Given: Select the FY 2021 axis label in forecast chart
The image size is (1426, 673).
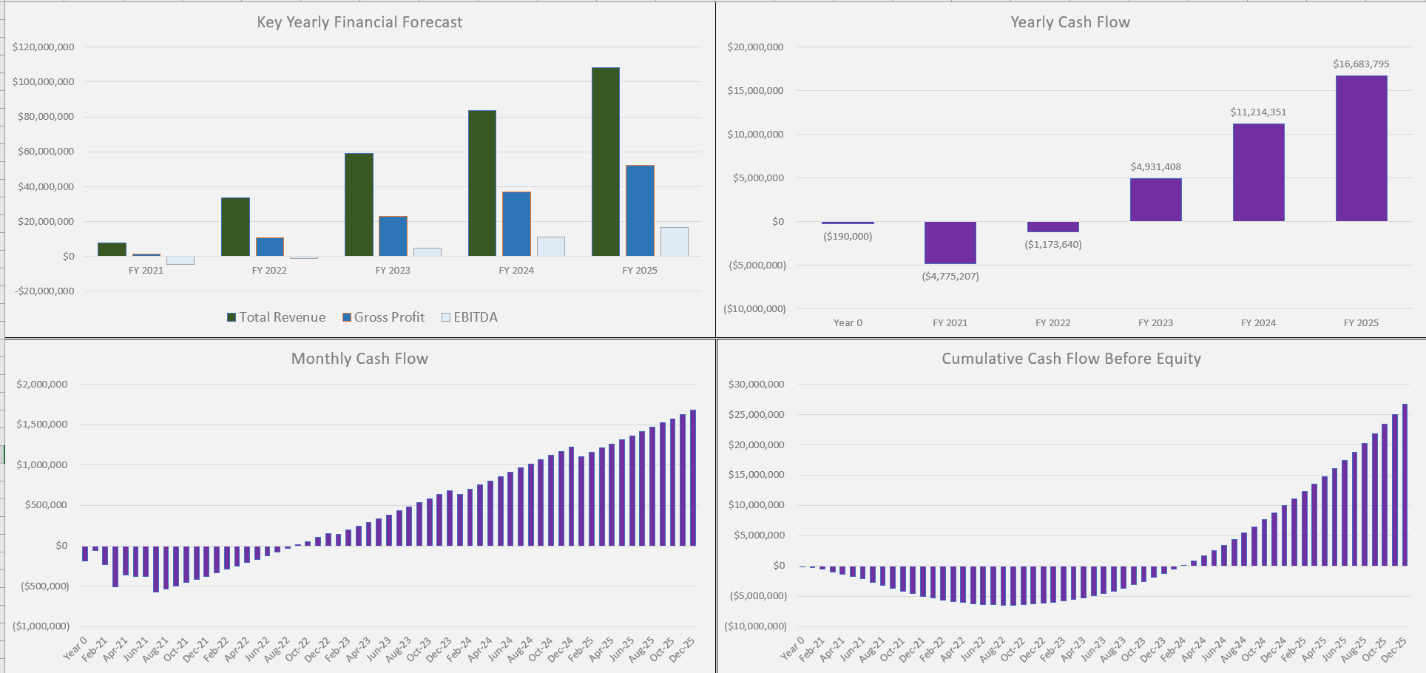Looking at the screenshot, I should point(145,270).
